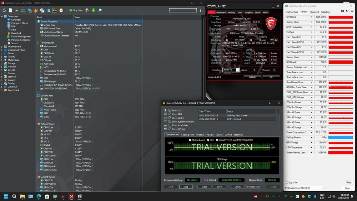Click the memory benchmark toolbar icon in AIDA64

click(23, 10)
